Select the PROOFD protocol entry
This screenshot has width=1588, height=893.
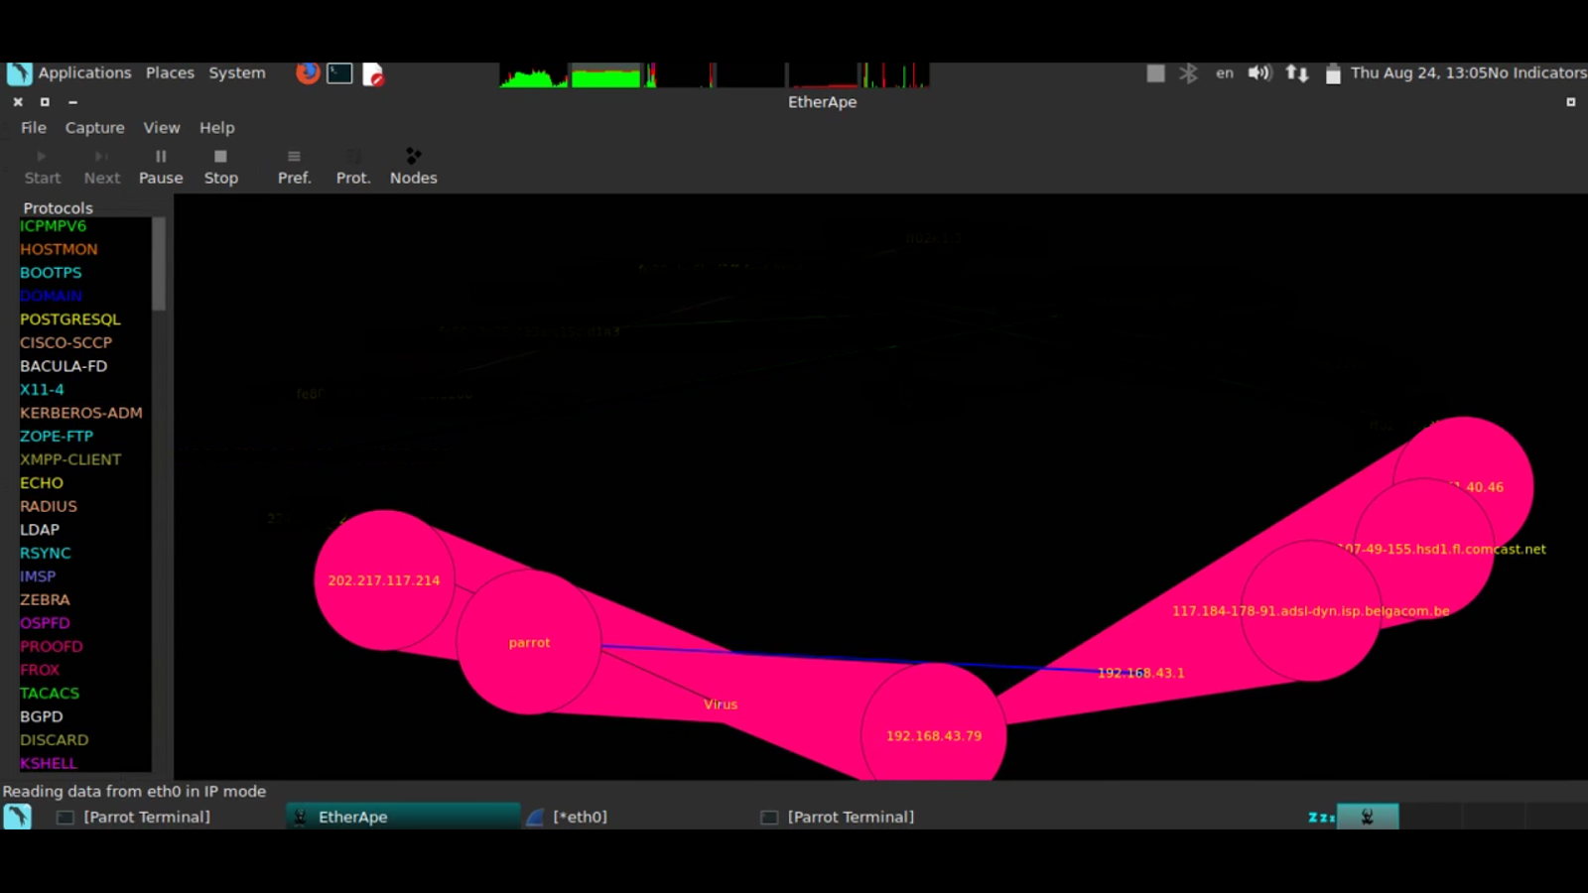pyautogui.click(x=52, y=646)
